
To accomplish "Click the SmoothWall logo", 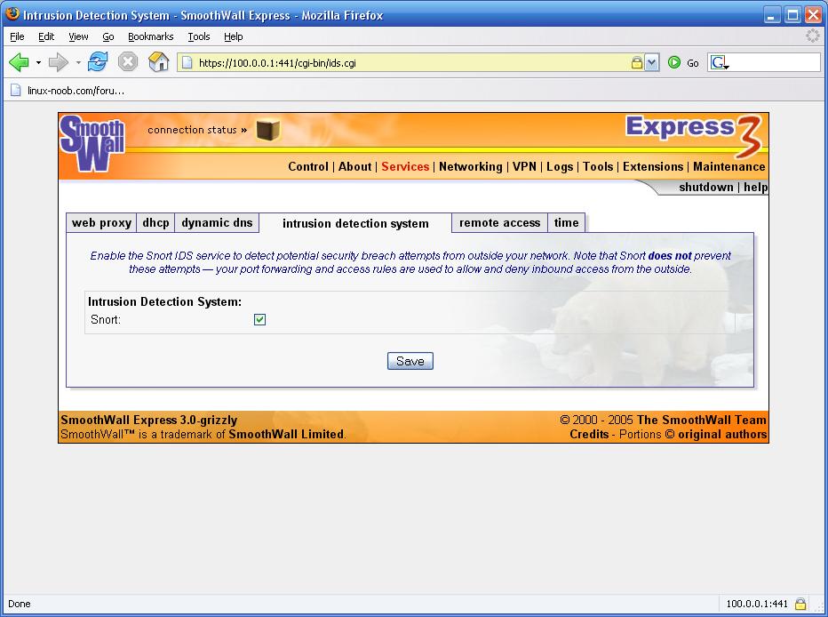I will 92,143.
